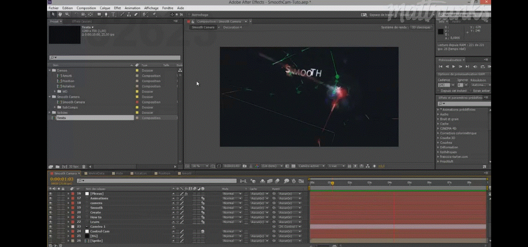The width and height of the screenshot is (528, 247).
Task: Open the Animation menu
Action: tap(132, 8)
